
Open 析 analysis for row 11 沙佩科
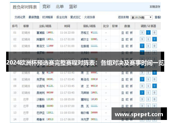click(131, 100)
